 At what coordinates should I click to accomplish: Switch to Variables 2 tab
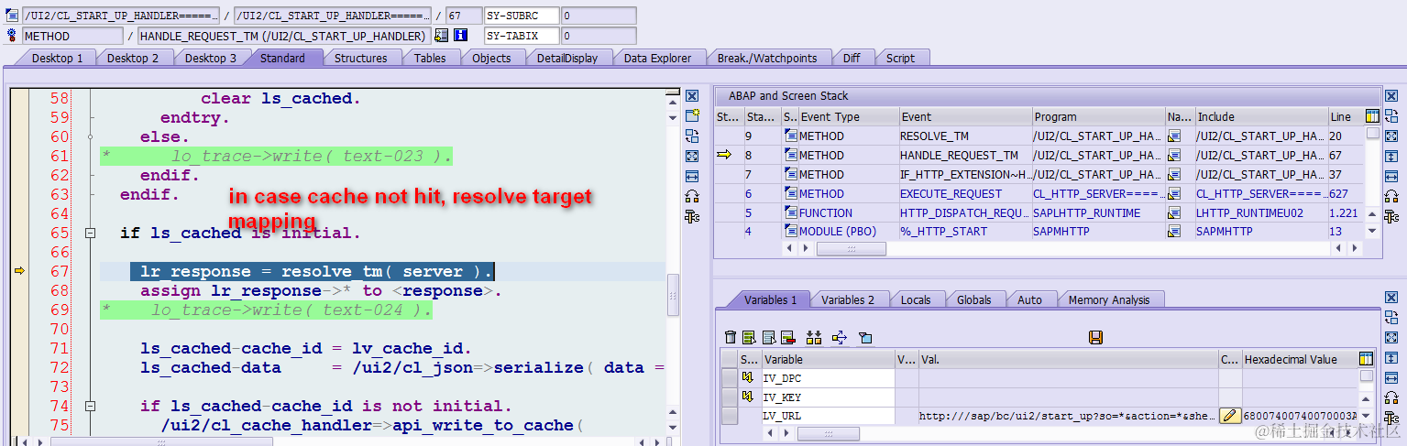[x=848, y=299]
